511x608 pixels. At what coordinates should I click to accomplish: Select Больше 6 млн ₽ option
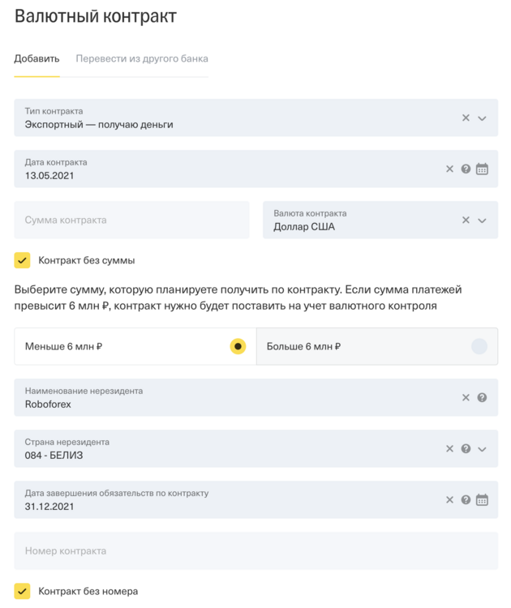pos(376,346)
